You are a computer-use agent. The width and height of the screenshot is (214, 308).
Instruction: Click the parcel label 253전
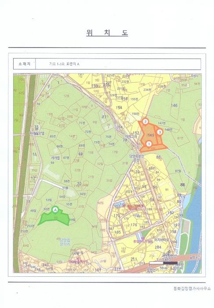[x=31, y=226]
